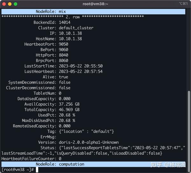Click the ErrMsg label
191x173 pixels.
(x=48, y=137)
